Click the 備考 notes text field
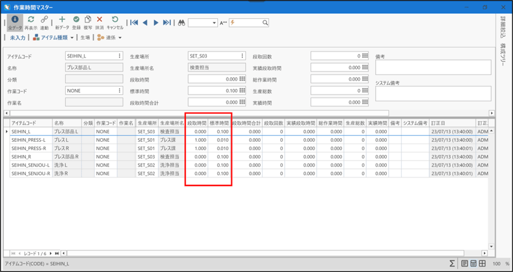 432,67
